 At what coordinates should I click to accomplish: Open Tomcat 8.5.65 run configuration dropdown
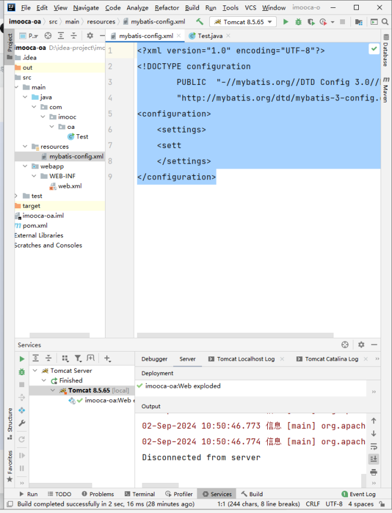coord(242,22)
